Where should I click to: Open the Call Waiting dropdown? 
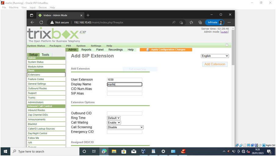point(114,122)
